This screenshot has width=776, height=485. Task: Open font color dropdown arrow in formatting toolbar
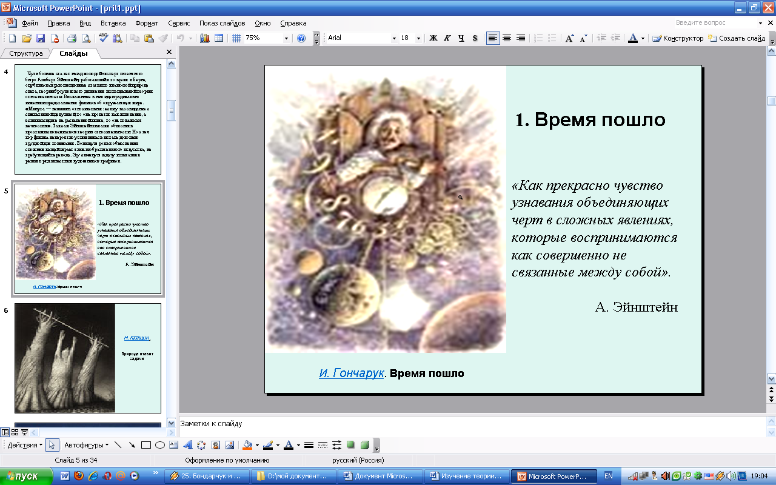pos(643,38)
